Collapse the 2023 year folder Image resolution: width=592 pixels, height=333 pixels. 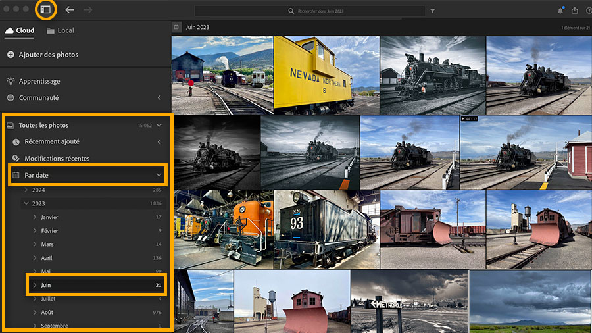pos(26,203)
